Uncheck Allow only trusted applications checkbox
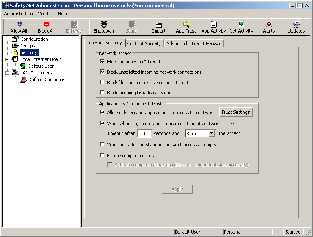 click(102, 113)
